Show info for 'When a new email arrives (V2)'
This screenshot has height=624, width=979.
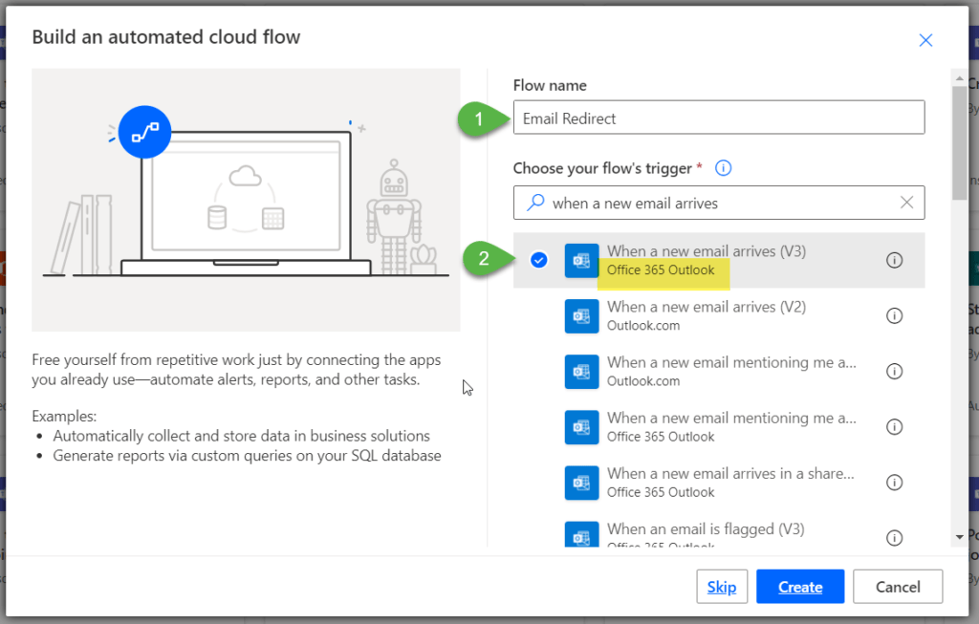tap(894, 315)
